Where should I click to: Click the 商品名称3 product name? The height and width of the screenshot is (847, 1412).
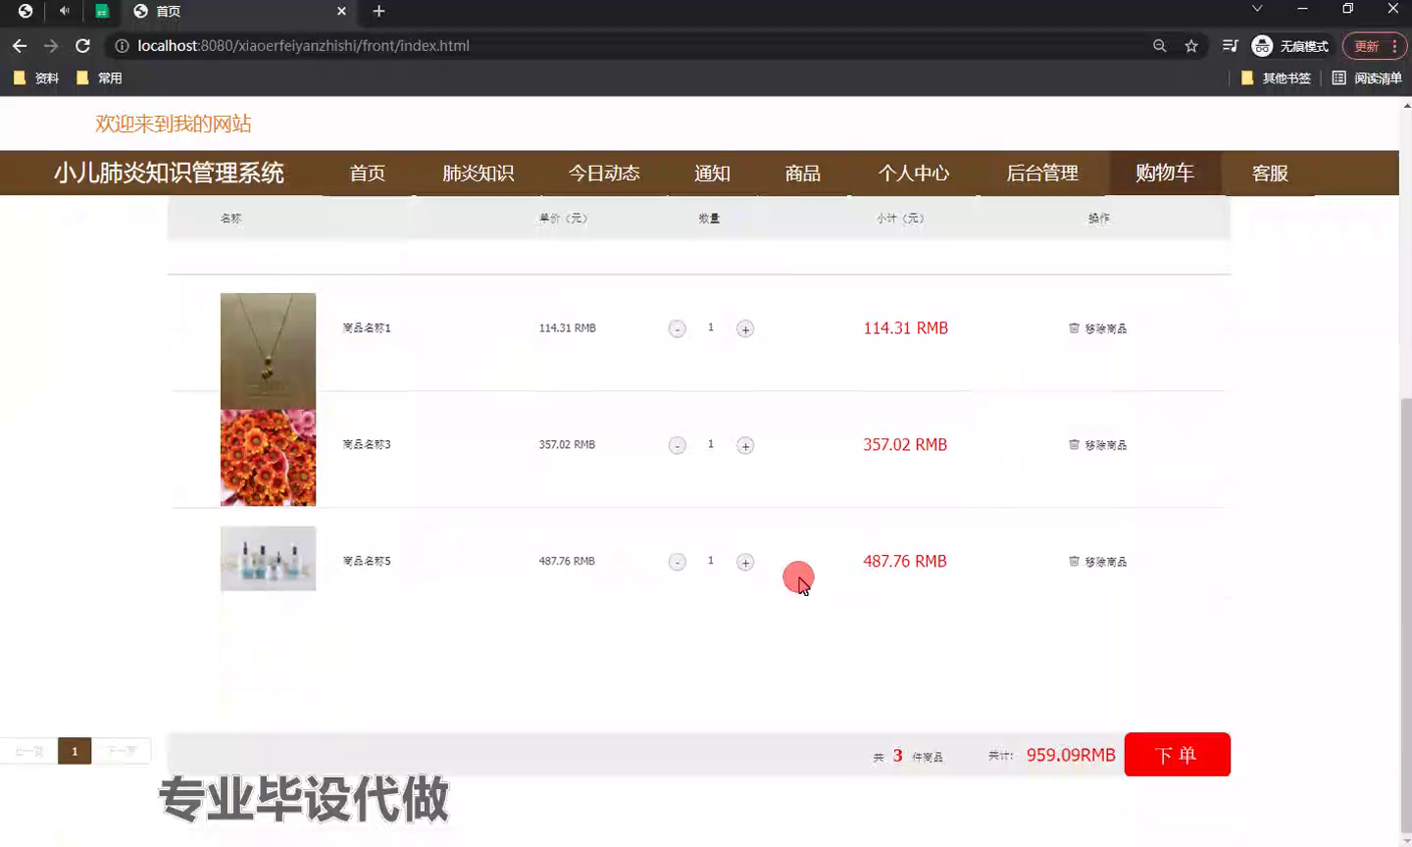point(367,445)
